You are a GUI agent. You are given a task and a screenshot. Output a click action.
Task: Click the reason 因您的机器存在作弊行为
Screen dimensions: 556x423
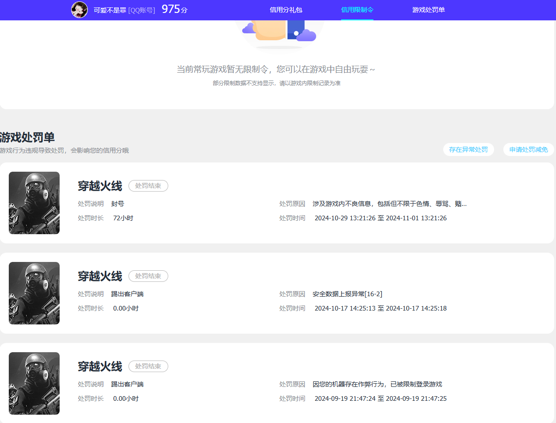pyautogui.click(x=378, y=384)
